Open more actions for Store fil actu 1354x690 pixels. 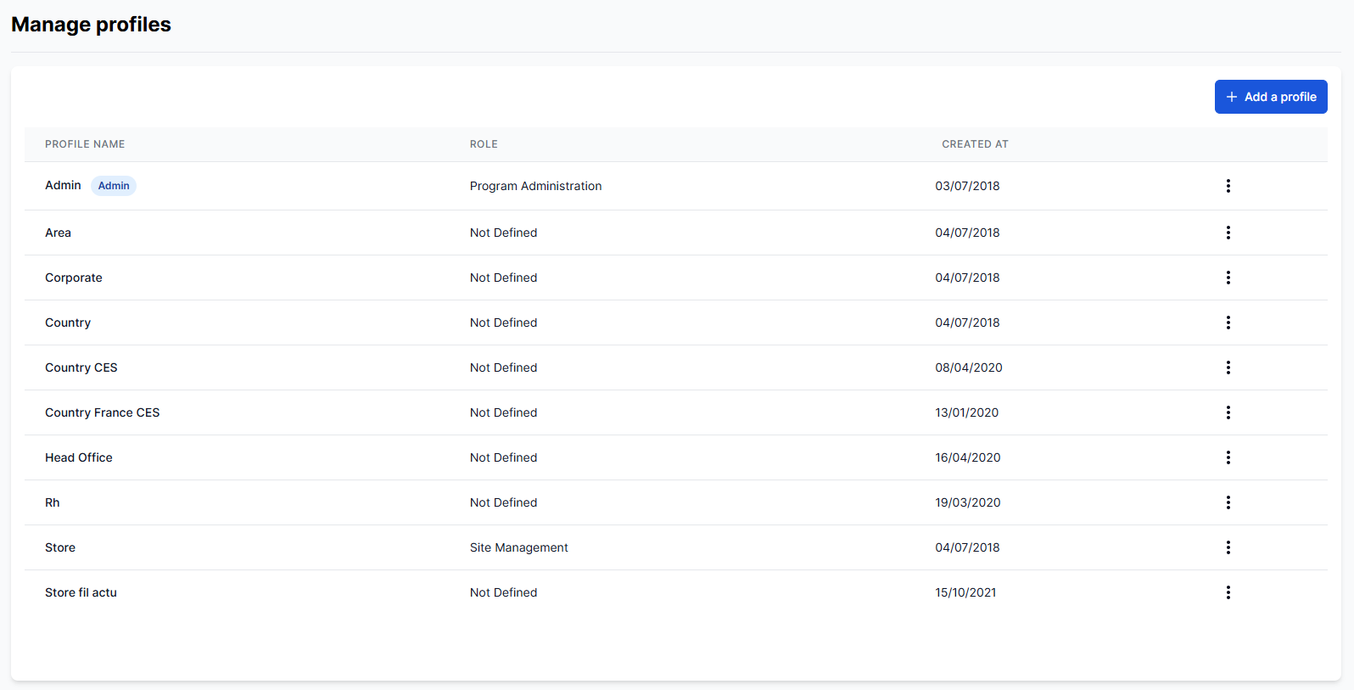pos(1228,592)
